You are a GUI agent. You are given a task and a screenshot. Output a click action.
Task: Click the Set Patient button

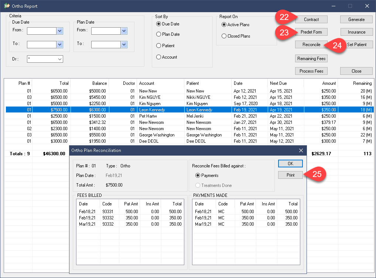pos(357,45)
